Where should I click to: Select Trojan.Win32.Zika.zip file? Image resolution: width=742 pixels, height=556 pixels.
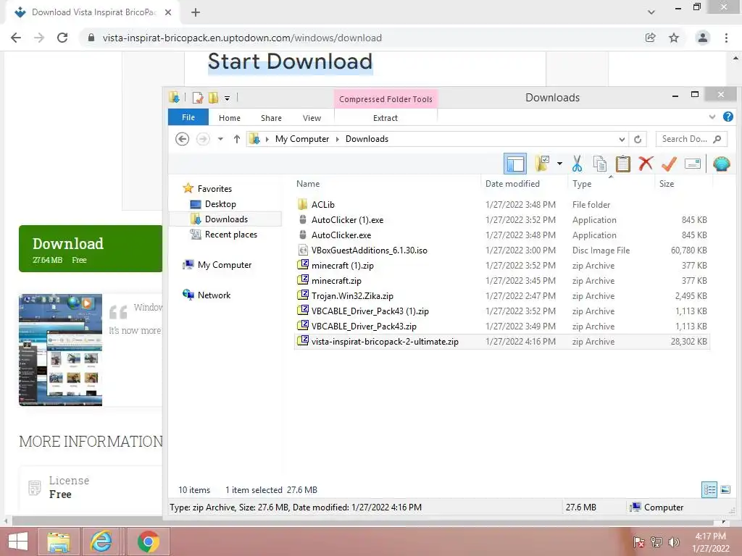(x=352, y=296)
